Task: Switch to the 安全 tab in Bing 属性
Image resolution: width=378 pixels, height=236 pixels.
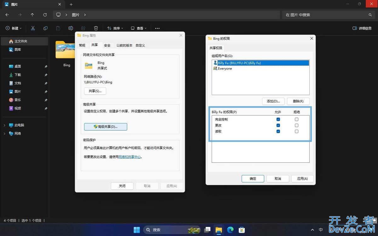Action: coord(107,45)
